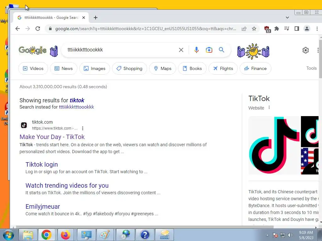The height and width of the screenshot is (241, 322).
Task: Open the tab search chevron
Action: coord(287,18)
